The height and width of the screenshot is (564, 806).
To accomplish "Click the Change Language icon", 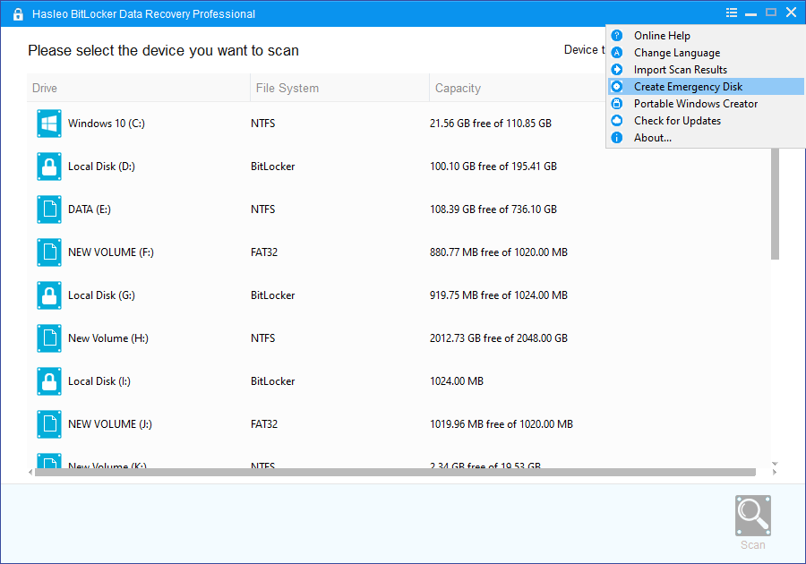I will (617, 53).
